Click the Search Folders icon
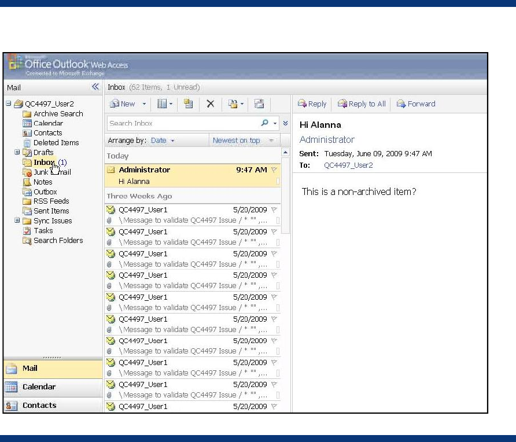This screenshot has width=516, height=442. (27, 241)
